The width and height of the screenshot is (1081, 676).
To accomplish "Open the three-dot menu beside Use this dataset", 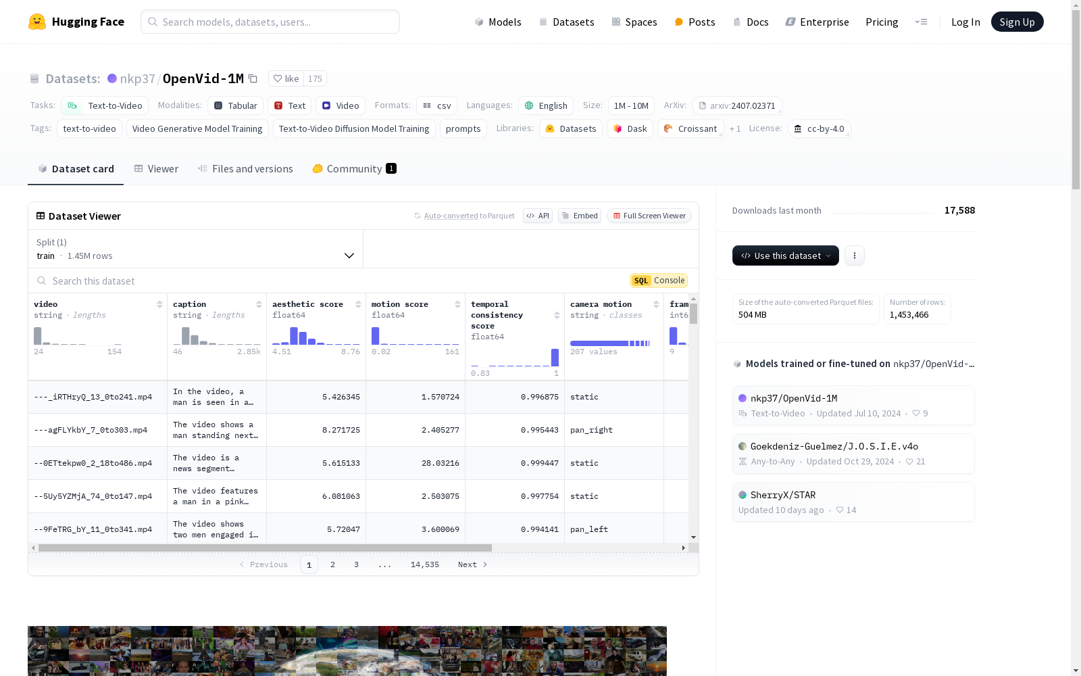I will (855, 256).
